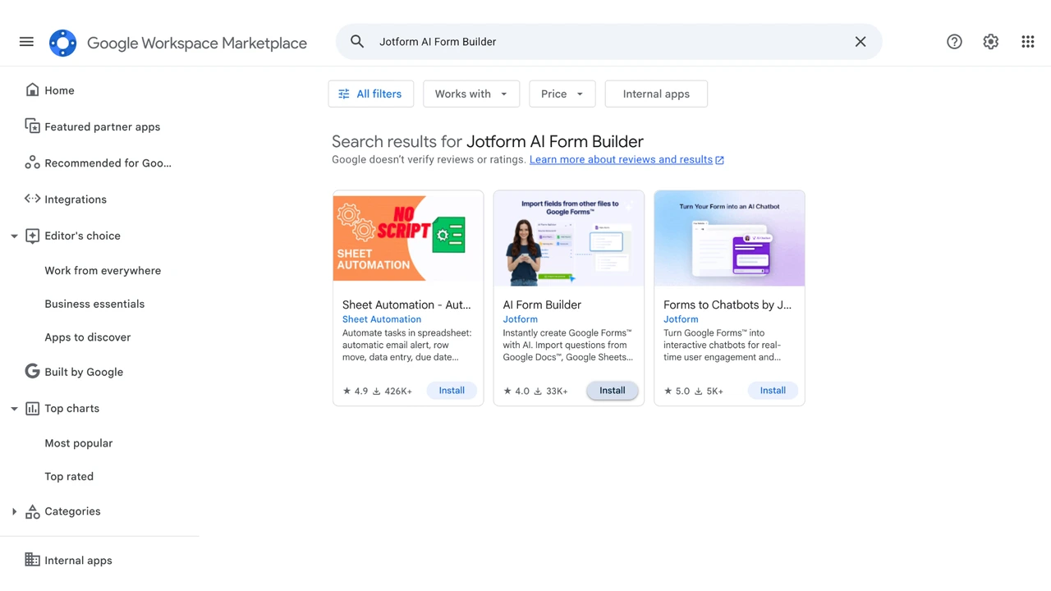
Task: Open the Sheet Automation developer link
Action: [x=382, y=319]
